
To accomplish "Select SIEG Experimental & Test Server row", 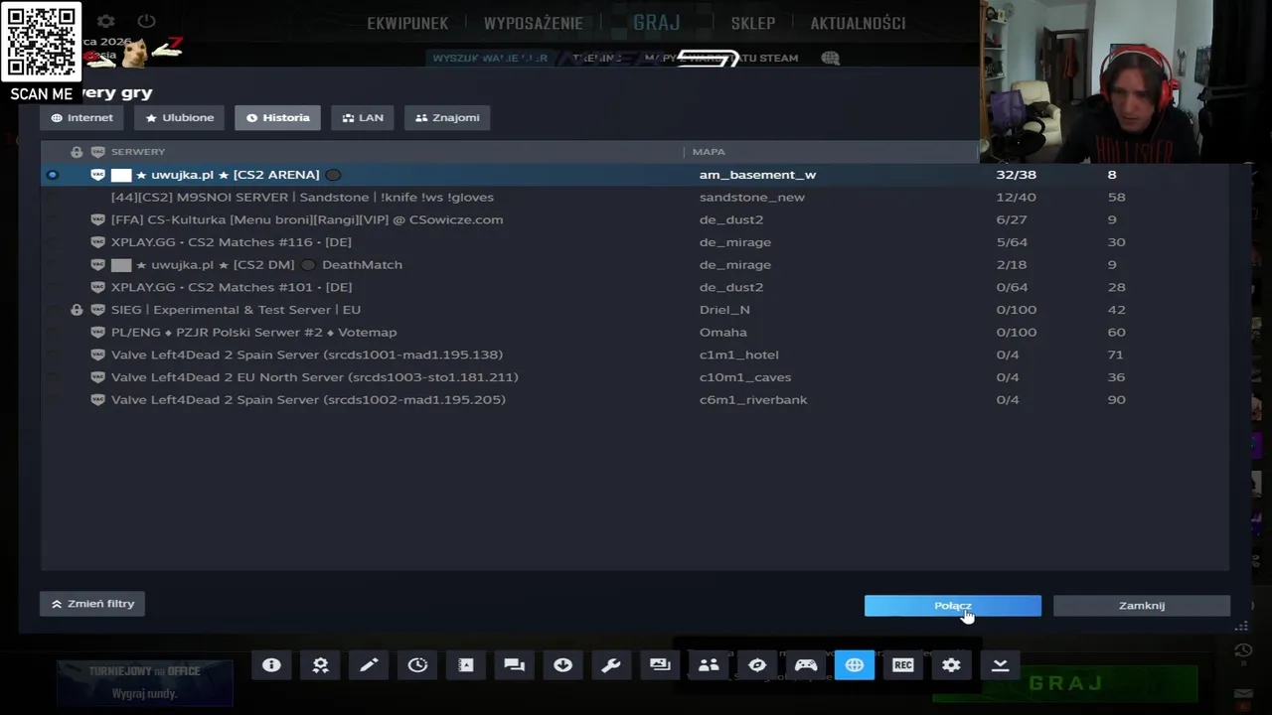I will (x=634, y=310).
